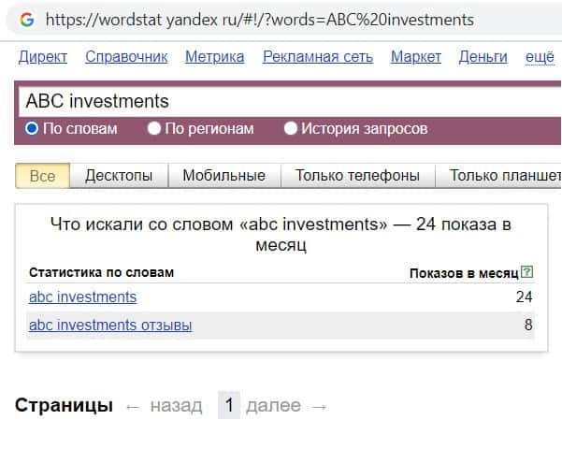
Task: Open the Рекламная сеть link
Action: pyautogui.click(x=318, y=57)
